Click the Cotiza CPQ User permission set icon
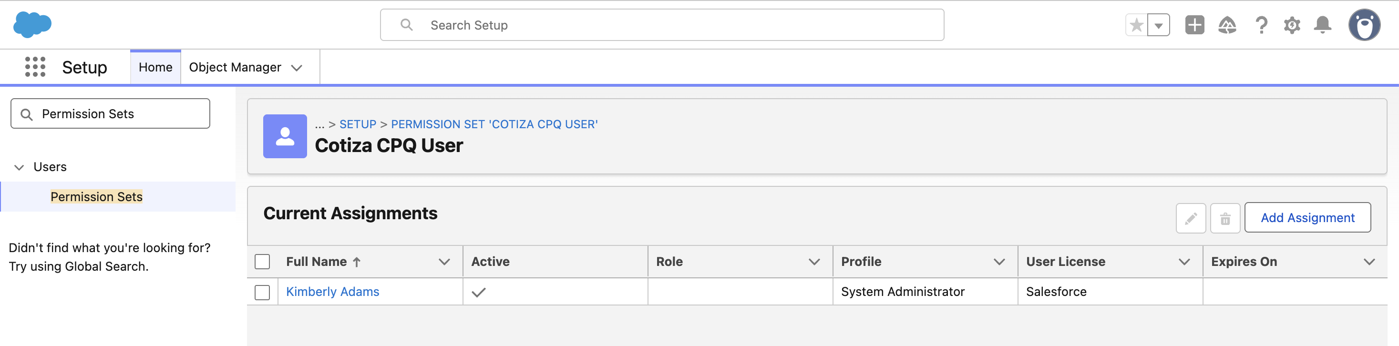The height and width of the screenshot is (346, 1399). [285, 136]
